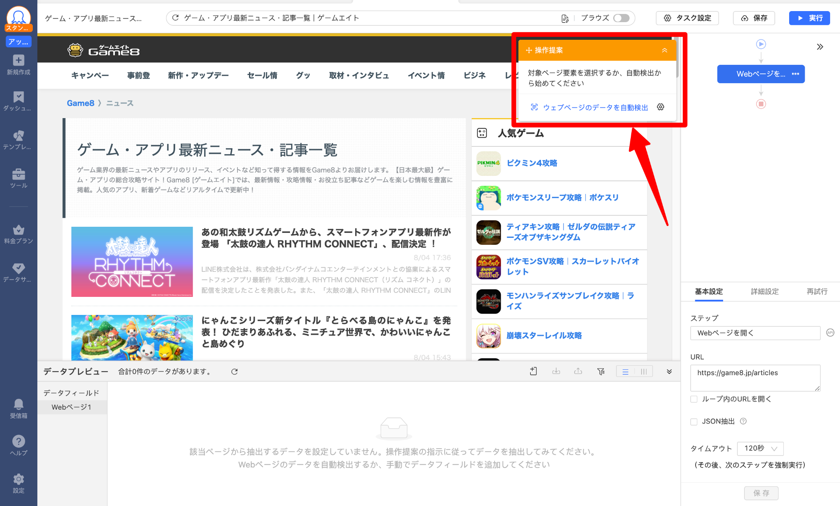Open the セール情 nav menu item

pos(262,75)
